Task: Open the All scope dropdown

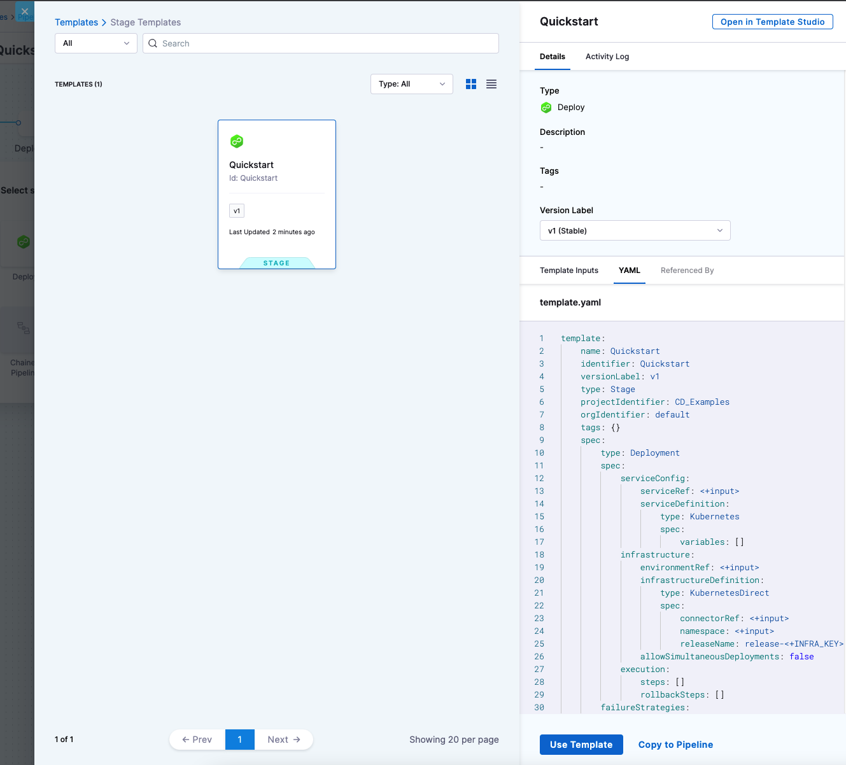Action: click(95, 43)
